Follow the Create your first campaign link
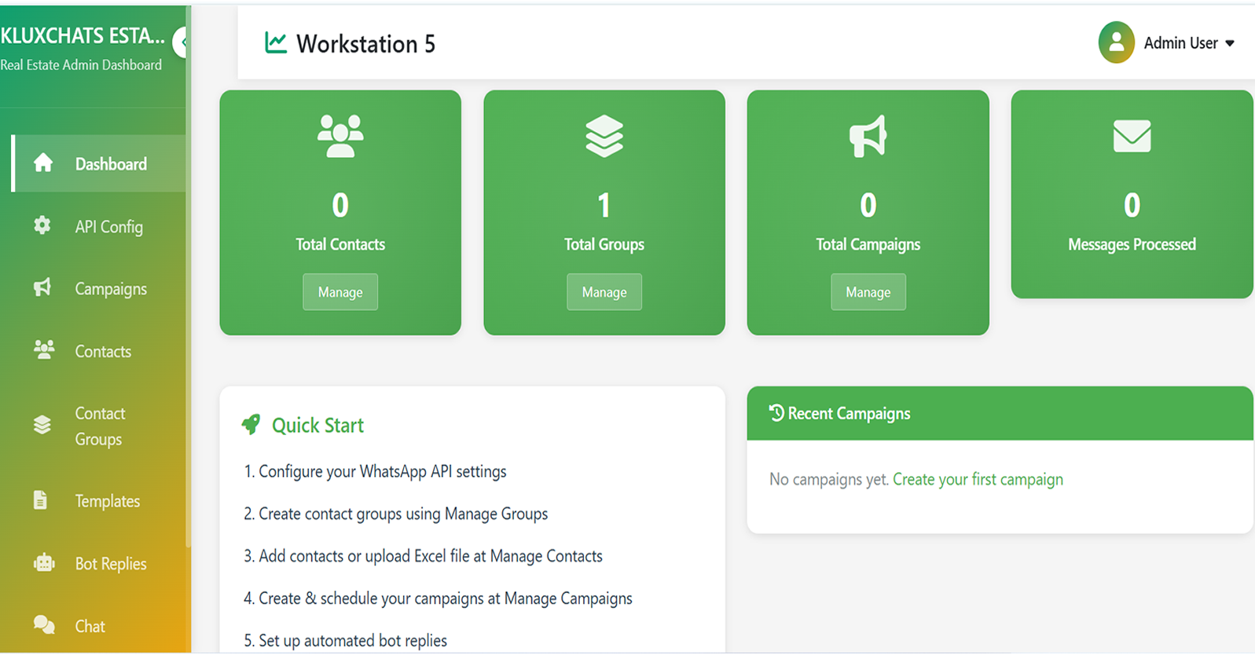 pos(978,479)
